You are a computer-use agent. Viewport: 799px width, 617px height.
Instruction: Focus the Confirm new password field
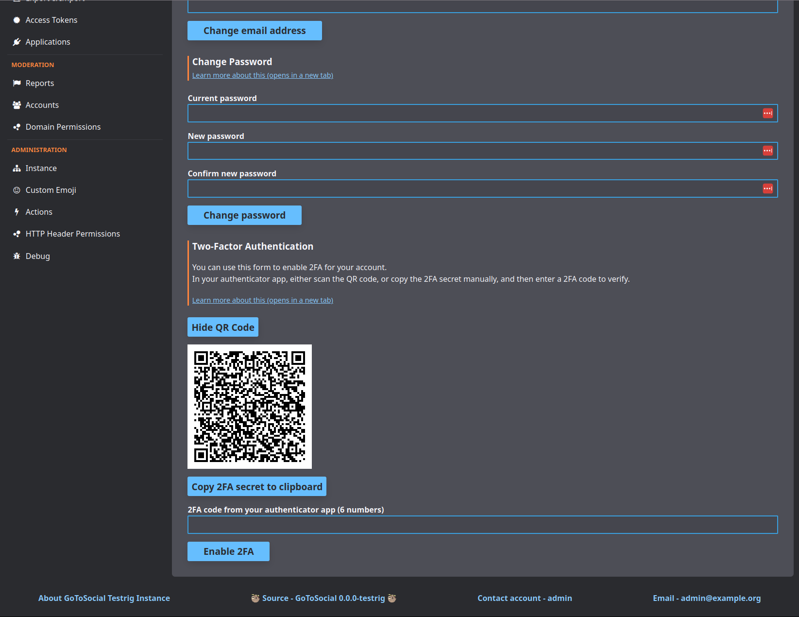point(483,189)
